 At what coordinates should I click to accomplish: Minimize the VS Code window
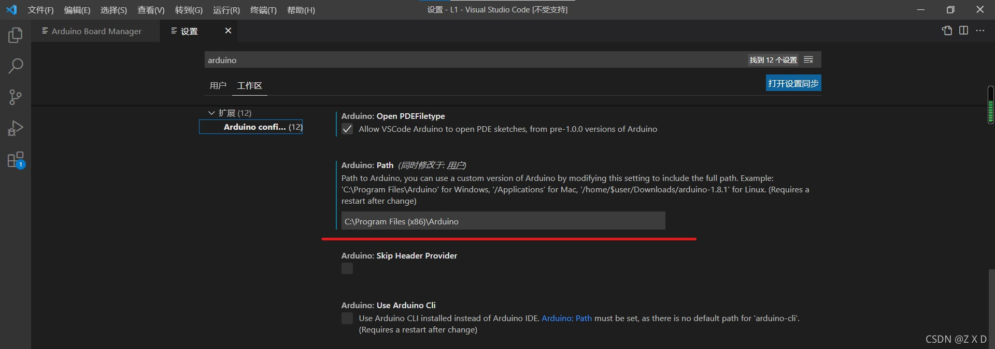(x=920, y=10)
